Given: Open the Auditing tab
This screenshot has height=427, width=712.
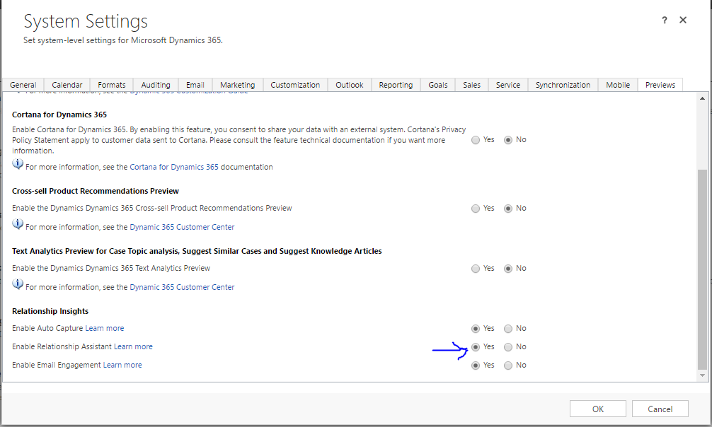Looking at the screenshot, I should tap(156, 85).
